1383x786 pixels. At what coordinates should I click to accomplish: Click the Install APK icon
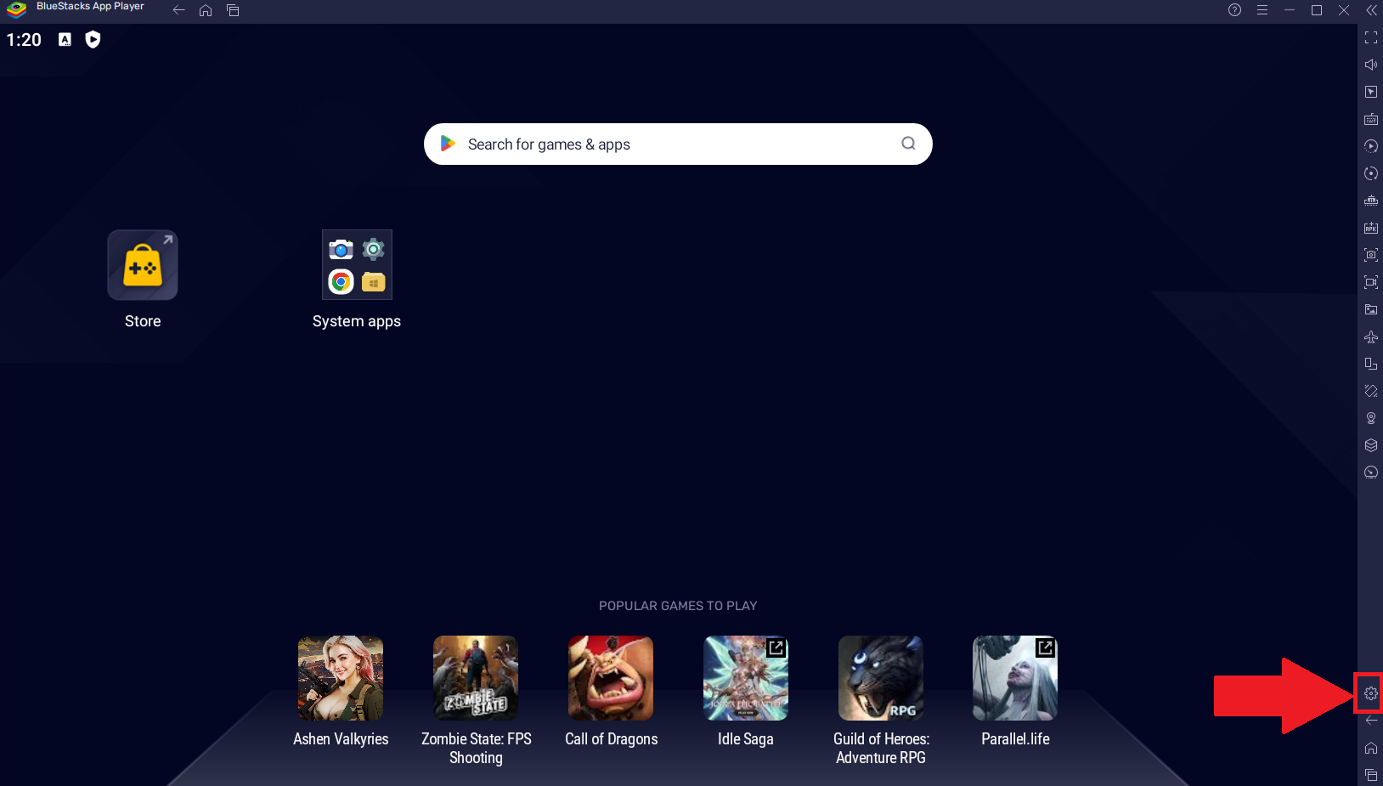point(1370,228)
